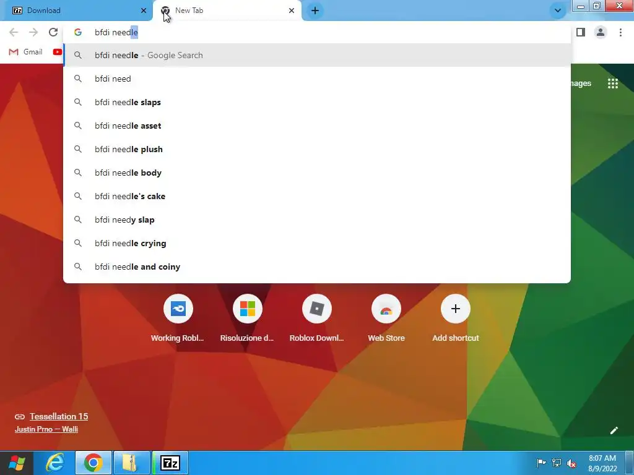The image size is (634, 475).
Task: Choose the 'bfdi needle plush' suggestion
Action: [317, 149]
